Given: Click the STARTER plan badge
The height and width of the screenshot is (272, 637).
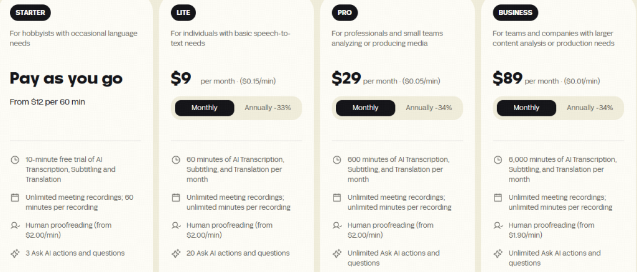Looking at the screenshot, I should coord(30,12).
